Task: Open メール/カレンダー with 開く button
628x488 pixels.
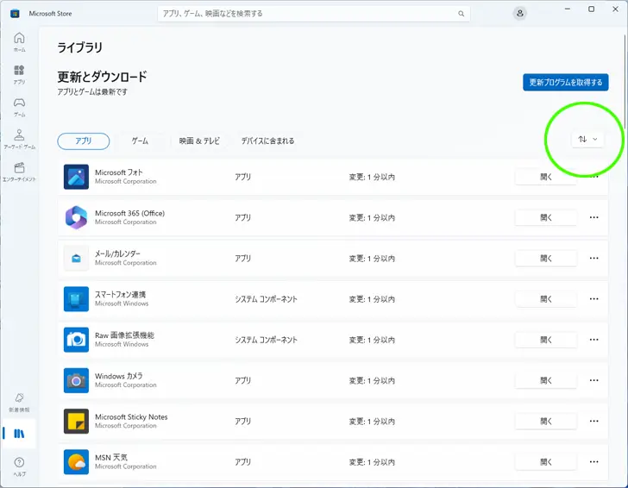Action: coord(545,258)
